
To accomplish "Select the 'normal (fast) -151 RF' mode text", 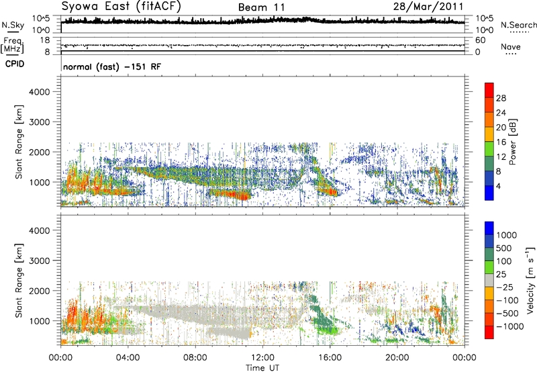I will tap(112, 66).
